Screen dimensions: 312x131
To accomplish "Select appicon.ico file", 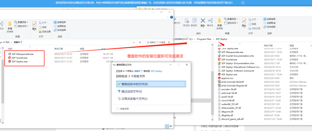I will (226, 78).
